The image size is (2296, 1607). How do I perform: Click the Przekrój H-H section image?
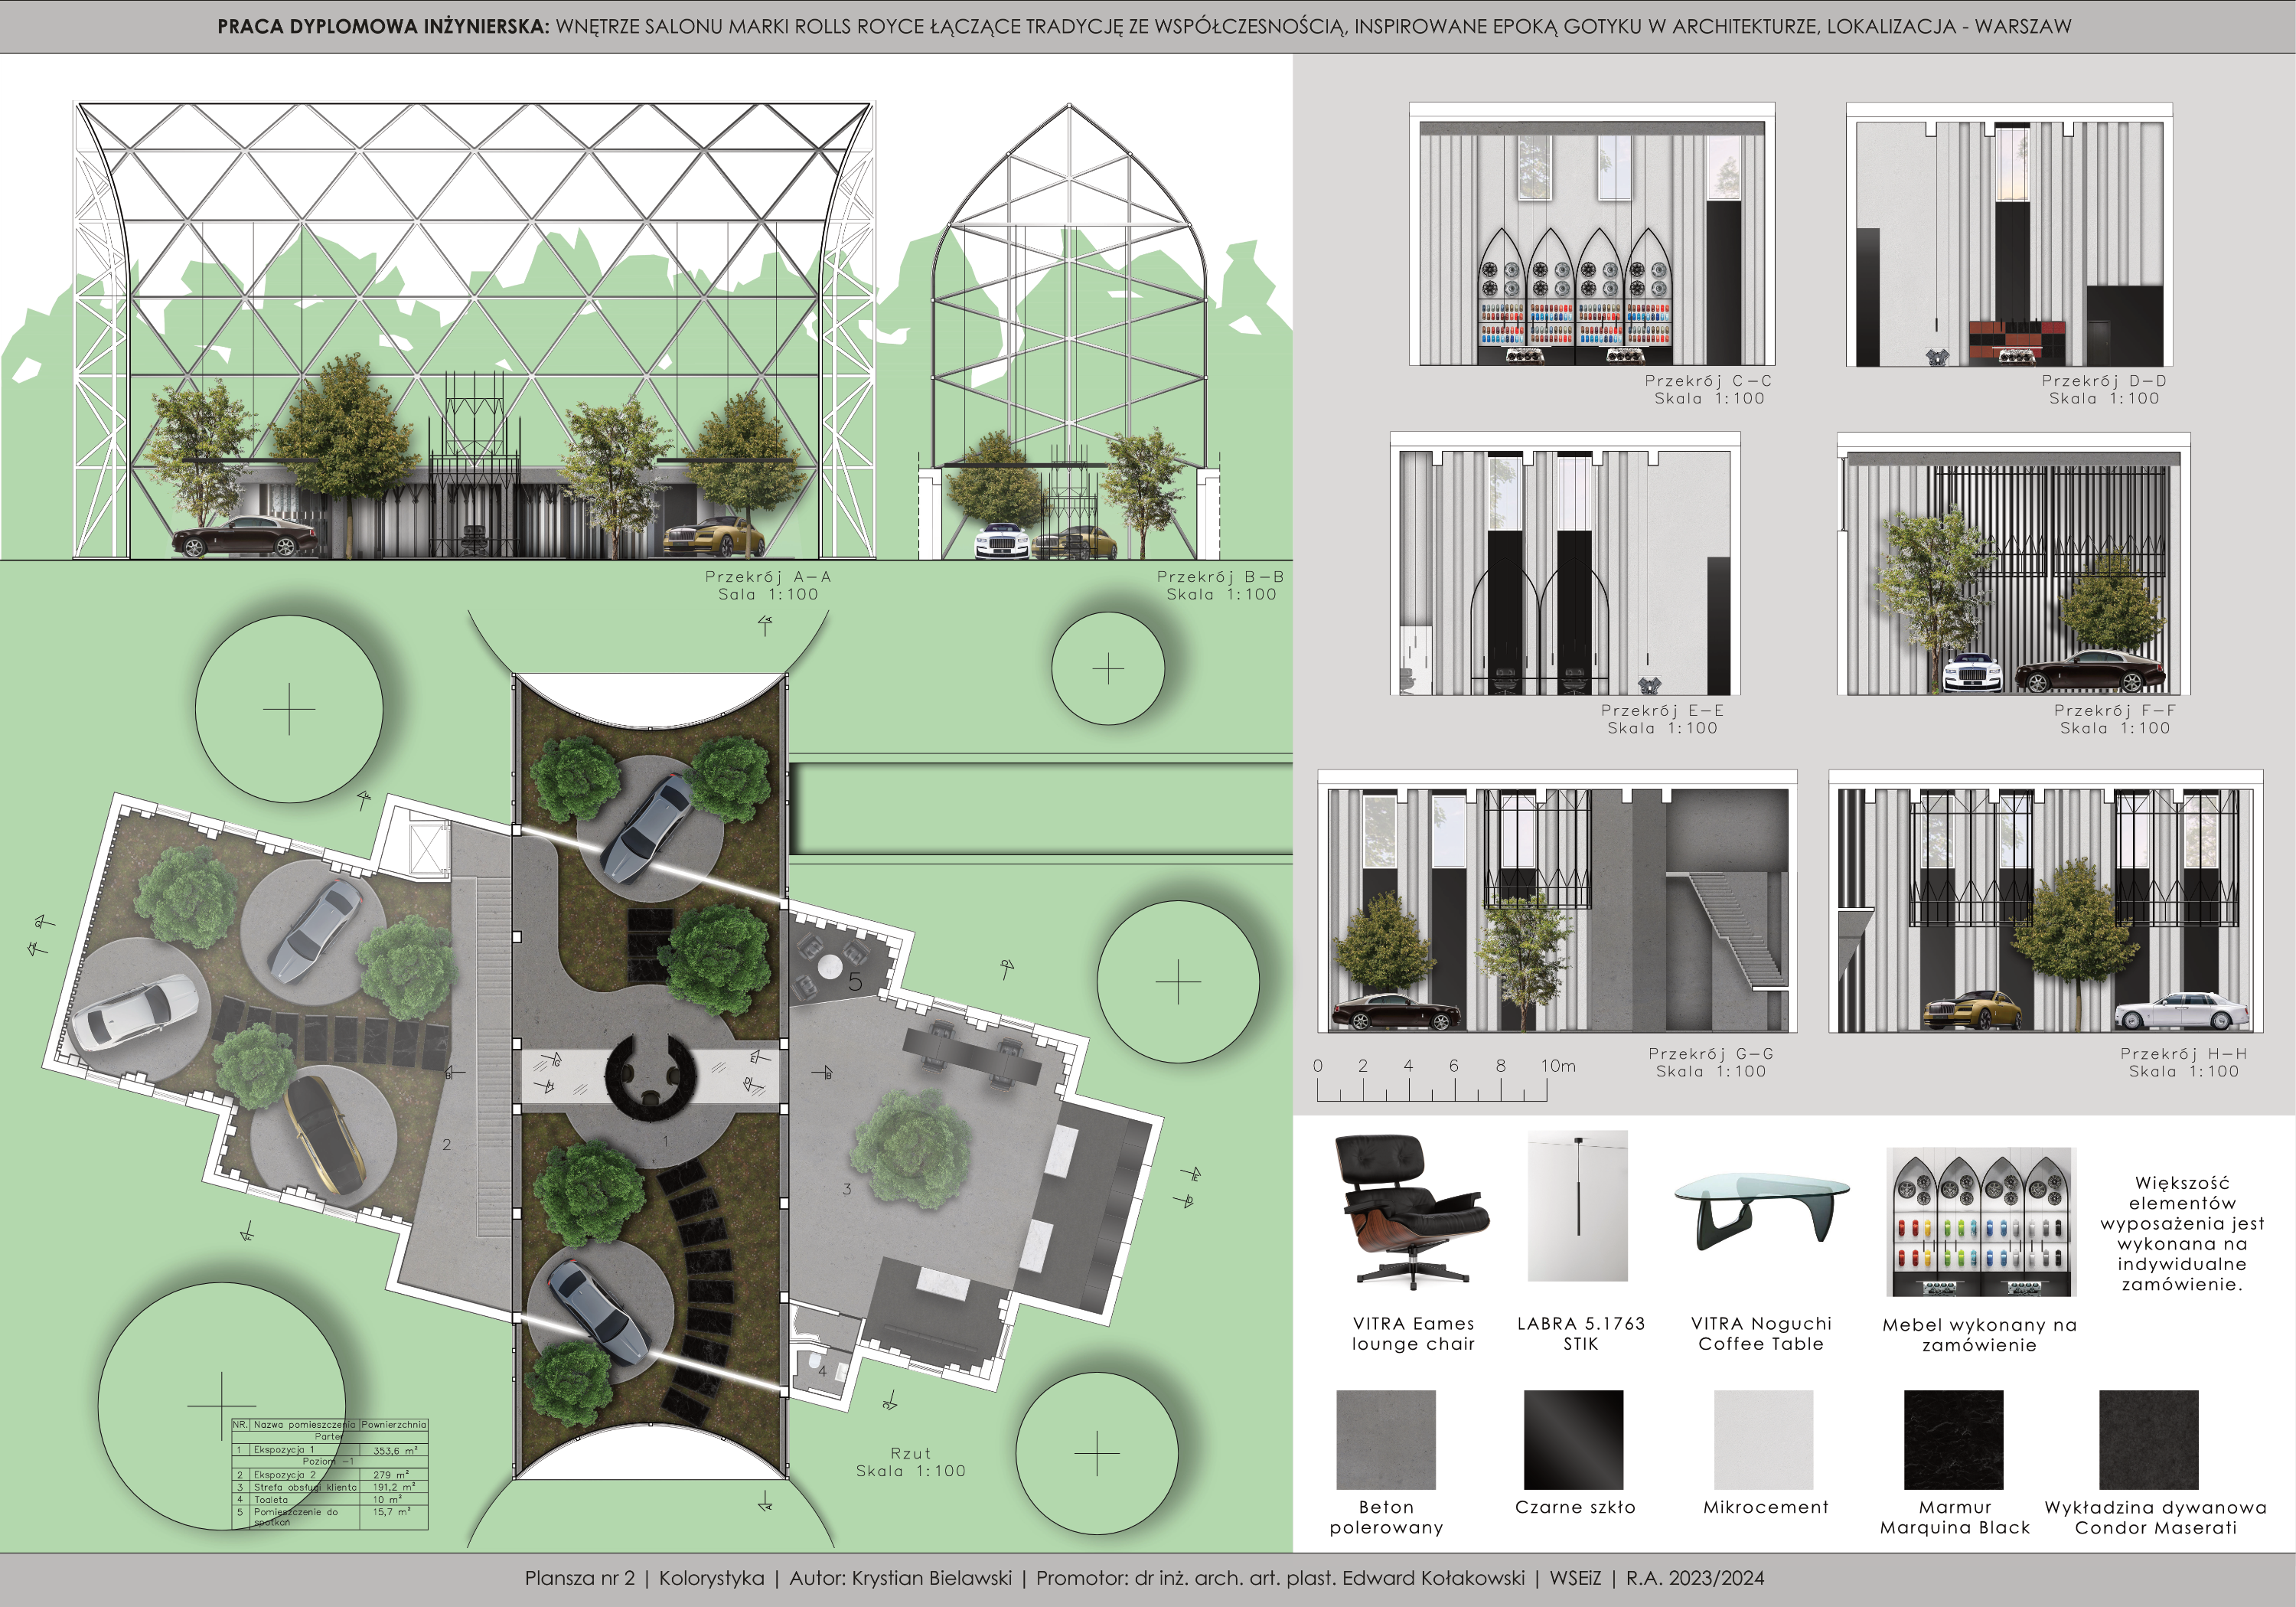(2046, 902)
